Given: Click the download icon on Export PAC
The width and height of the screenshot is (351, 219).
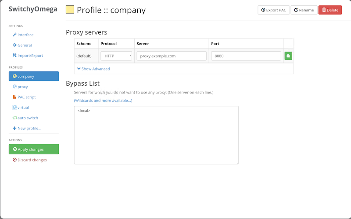Looking at the screenshot, I should 263,10.
